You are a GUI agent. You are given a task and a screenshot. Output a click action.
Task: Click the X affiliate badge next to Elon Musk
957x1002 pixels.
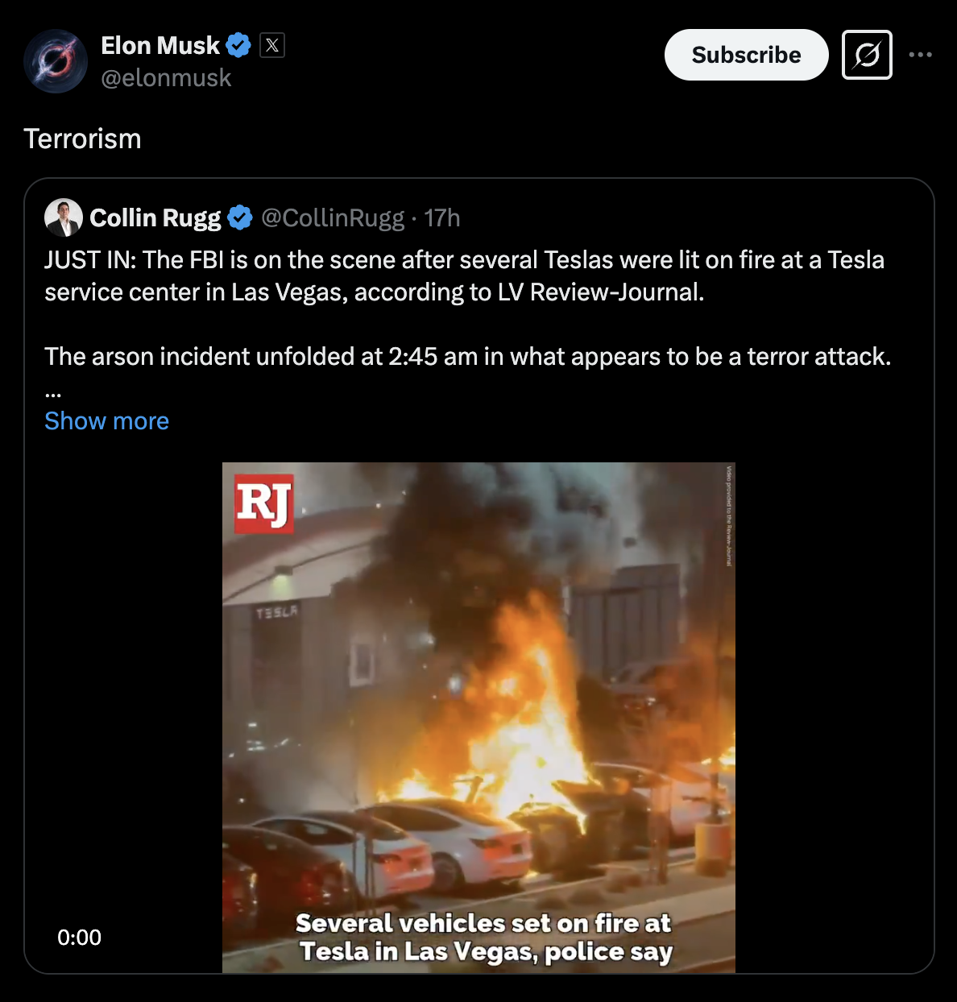[x=272, y=45]
